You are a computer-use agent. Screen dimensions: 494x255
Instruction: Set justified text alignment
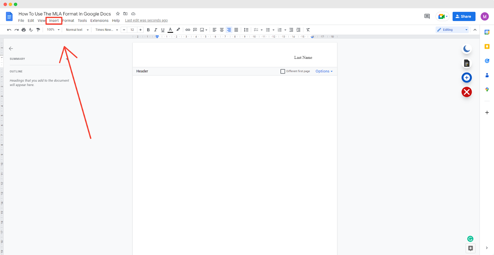click(x=236, y=30)
